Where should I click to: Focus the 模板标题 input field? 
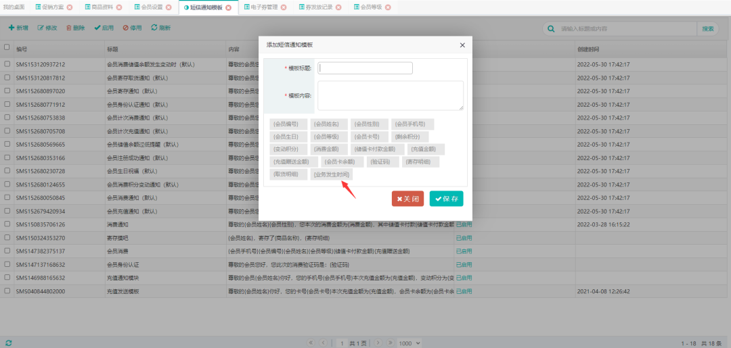(x=365, y=68)
